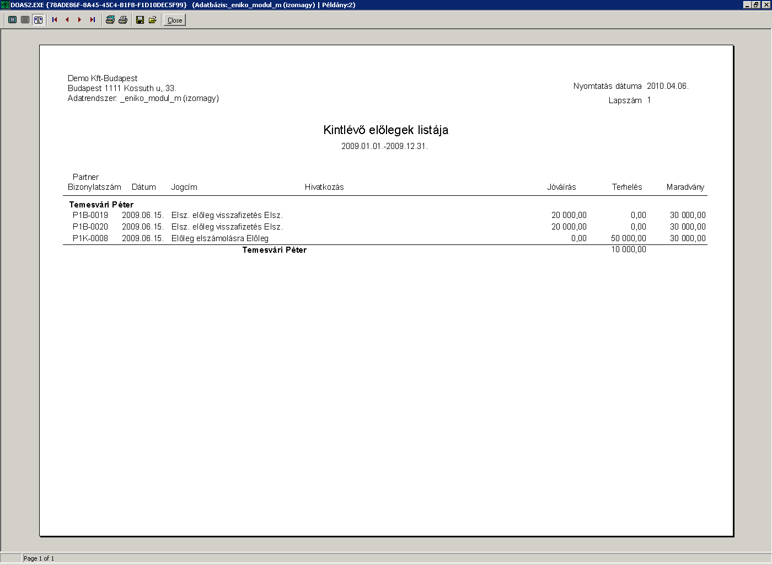Go to the first page
Viewport: 772px width, 565px height.
pos(55,20)
